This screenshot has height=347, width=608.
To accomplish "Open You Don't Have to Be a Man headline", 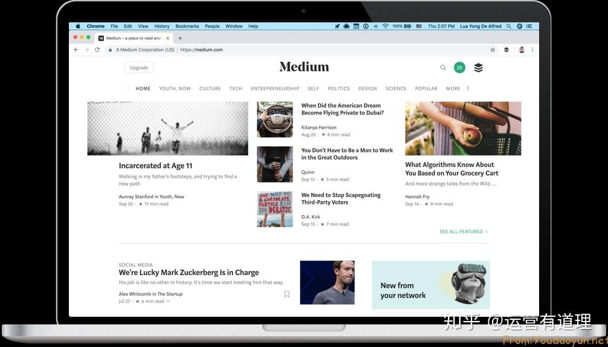I will point(347,154).
